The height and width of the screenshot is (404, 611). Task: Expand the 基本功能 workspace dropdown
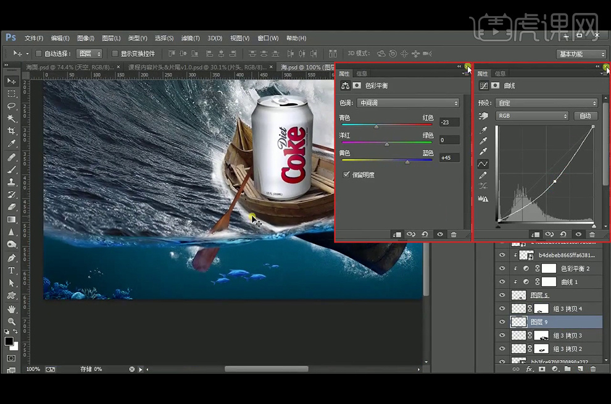(580, 54)
